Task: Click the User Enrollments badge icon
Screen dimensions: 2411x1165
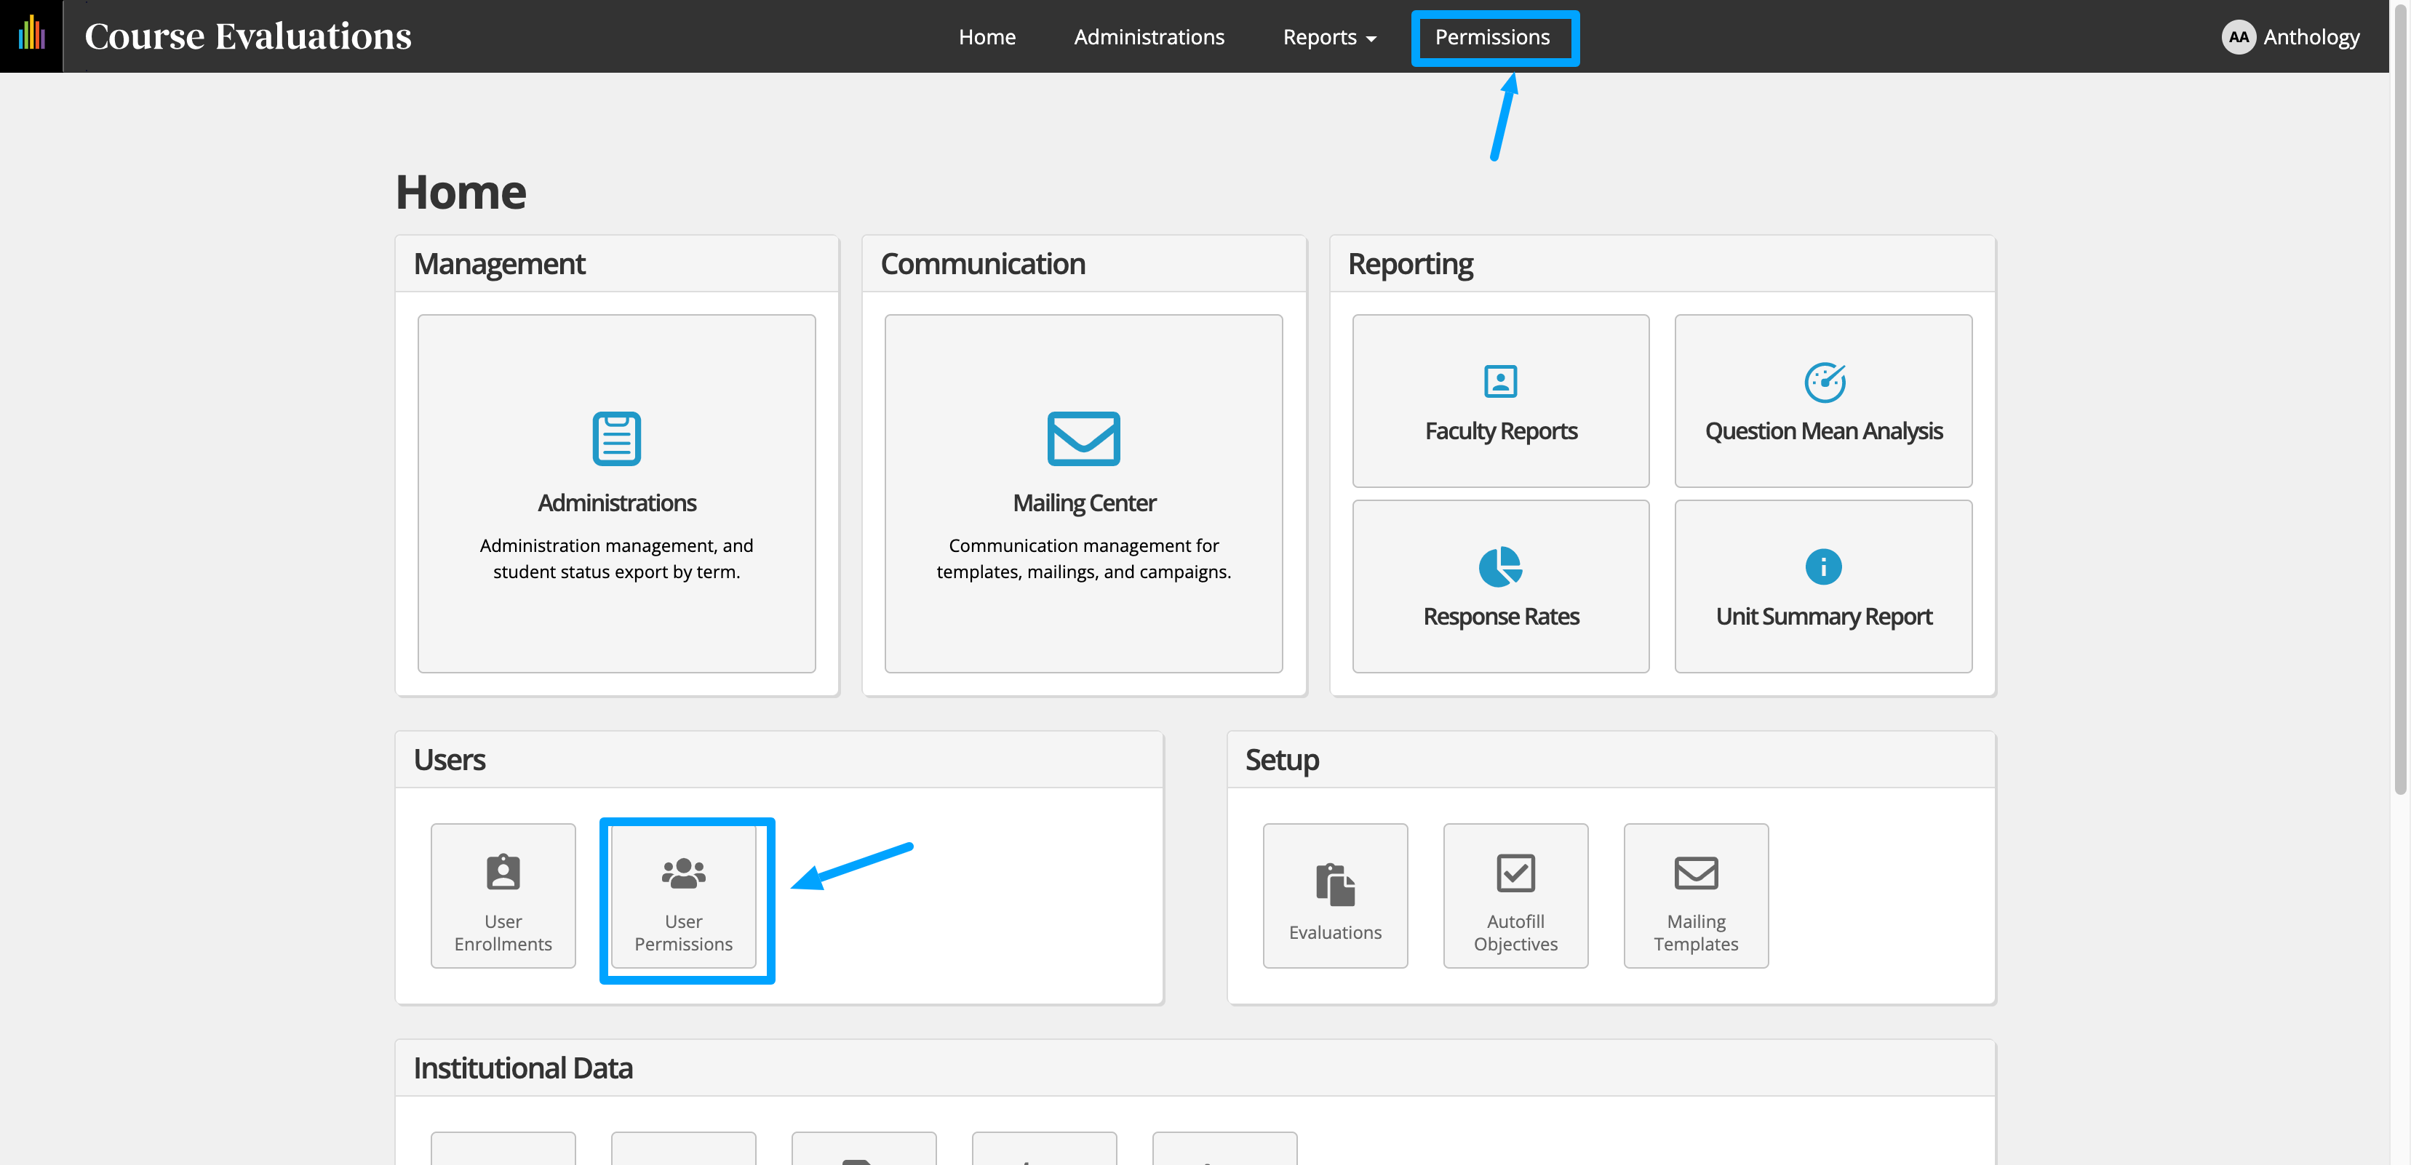Action: point(503,871)
